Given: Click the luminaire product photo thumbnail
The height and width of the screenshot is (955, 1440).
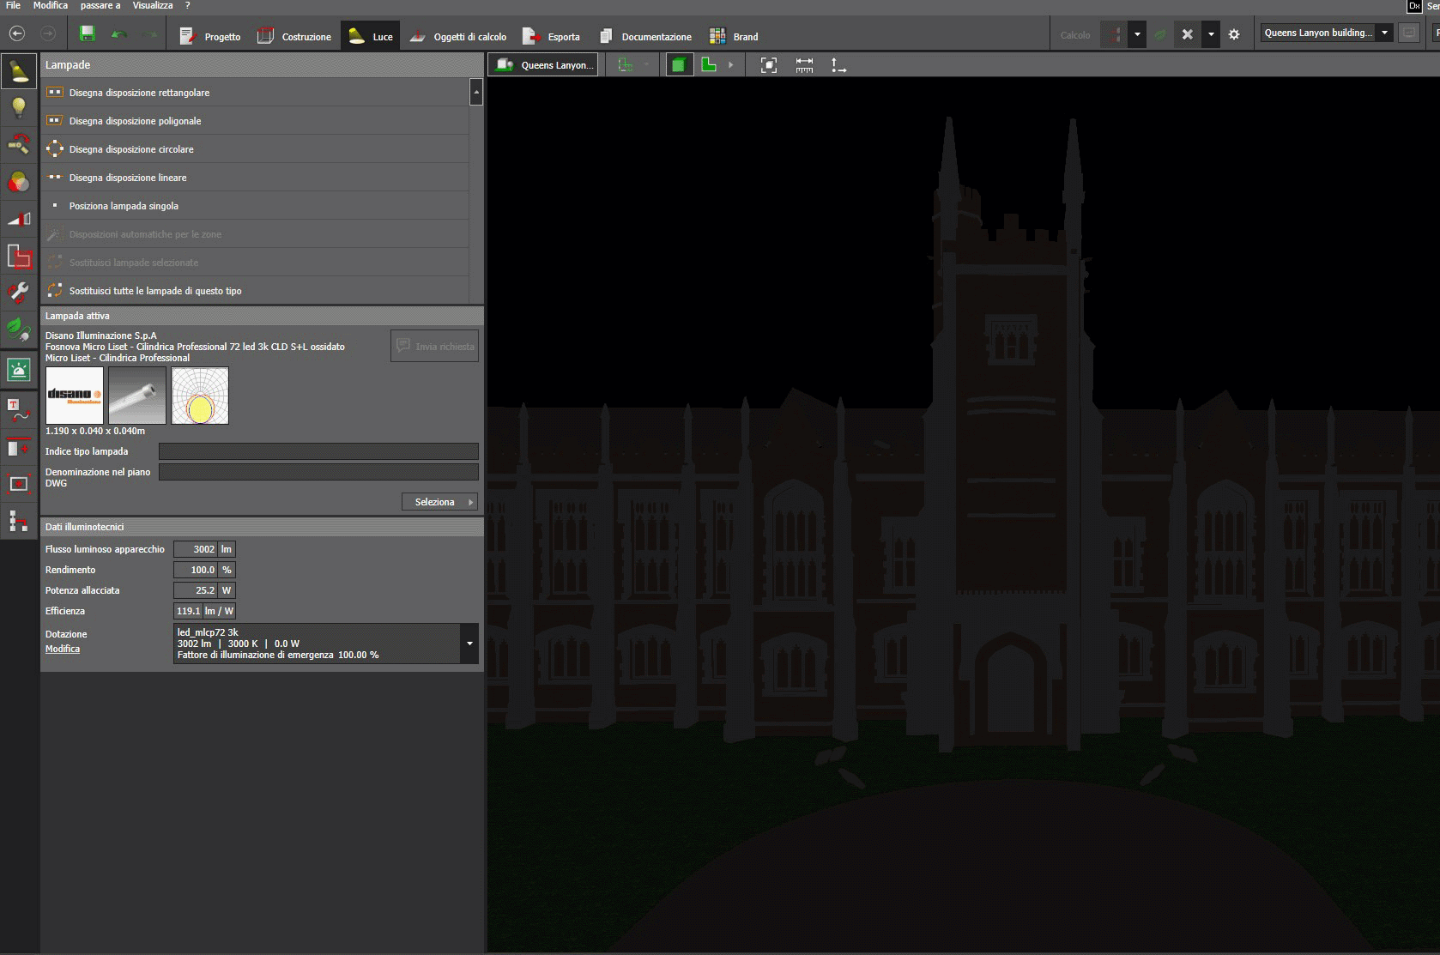Looking at the screenshot, I should tap(137, 396).
